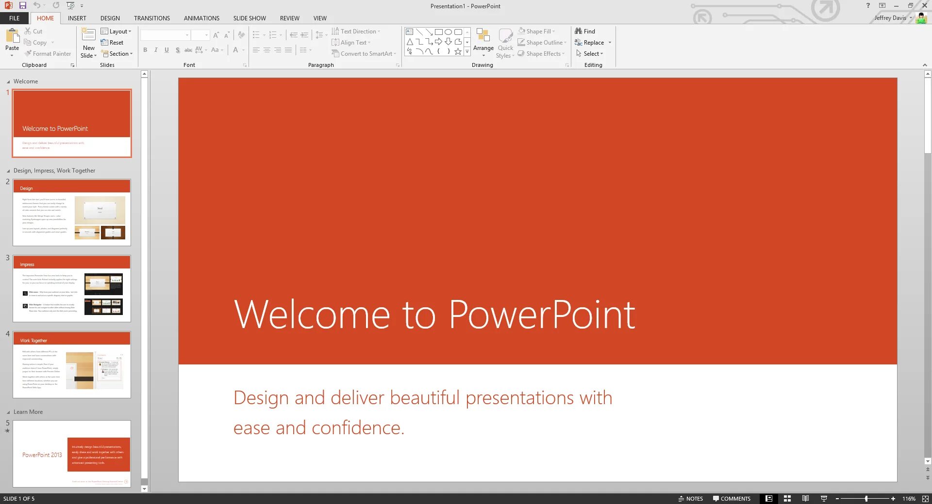The image size is (932, 504).
Task: Select the rectangle shape in the gallery
Action: (439, 32)
